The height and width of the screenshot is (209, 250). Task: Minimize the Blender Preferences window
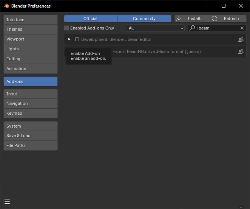coord(207,6)
